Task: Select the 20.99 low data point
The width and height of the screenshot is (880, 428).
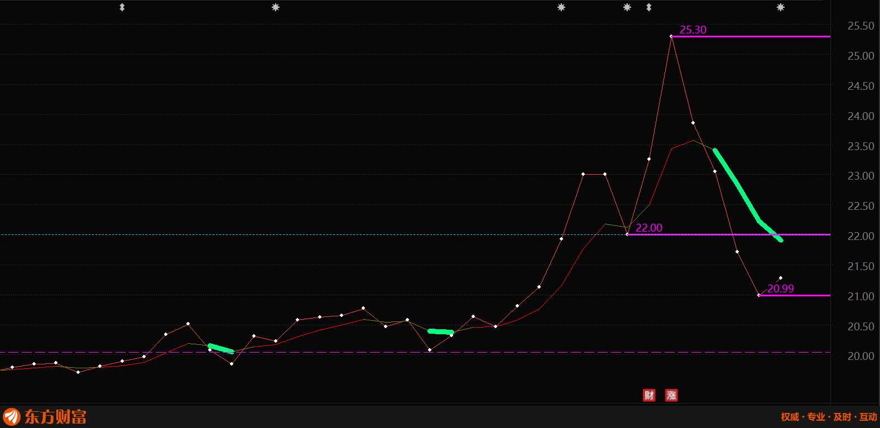Action: point(759,295)
